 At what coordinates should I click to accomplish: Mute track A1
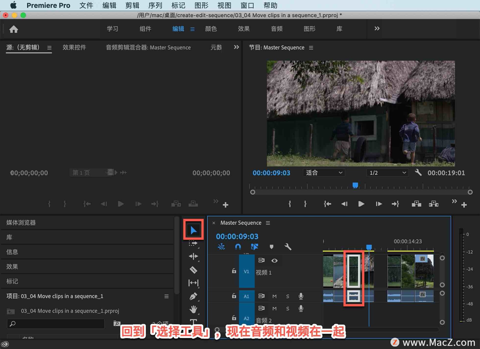point(274,296)
